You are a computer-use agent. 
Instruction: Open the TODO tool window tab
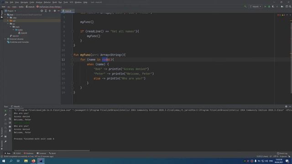(x=17, y=154)
